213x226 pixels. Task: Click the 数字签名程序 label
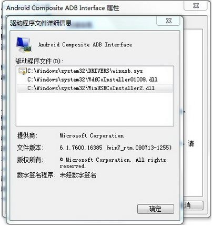[x=36, y=175]
